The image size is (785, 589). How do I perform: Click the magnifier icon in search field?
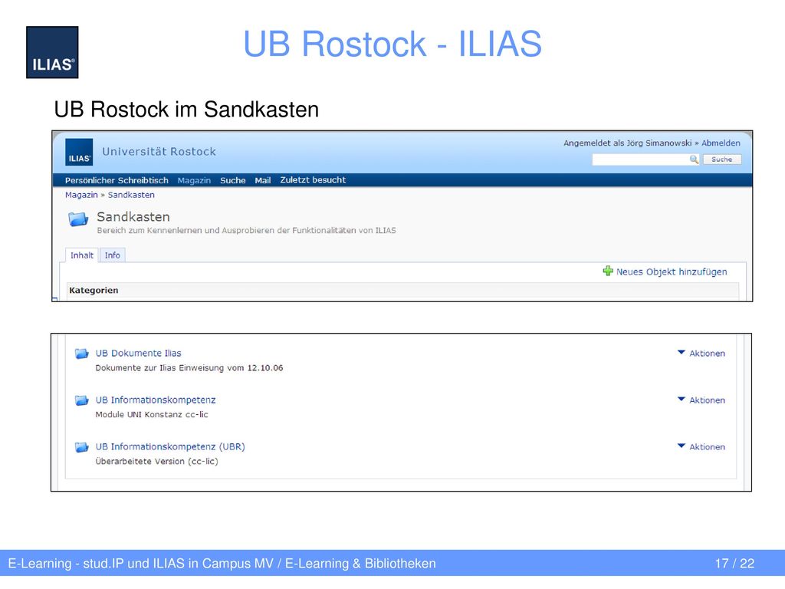[x=694, y=160]
